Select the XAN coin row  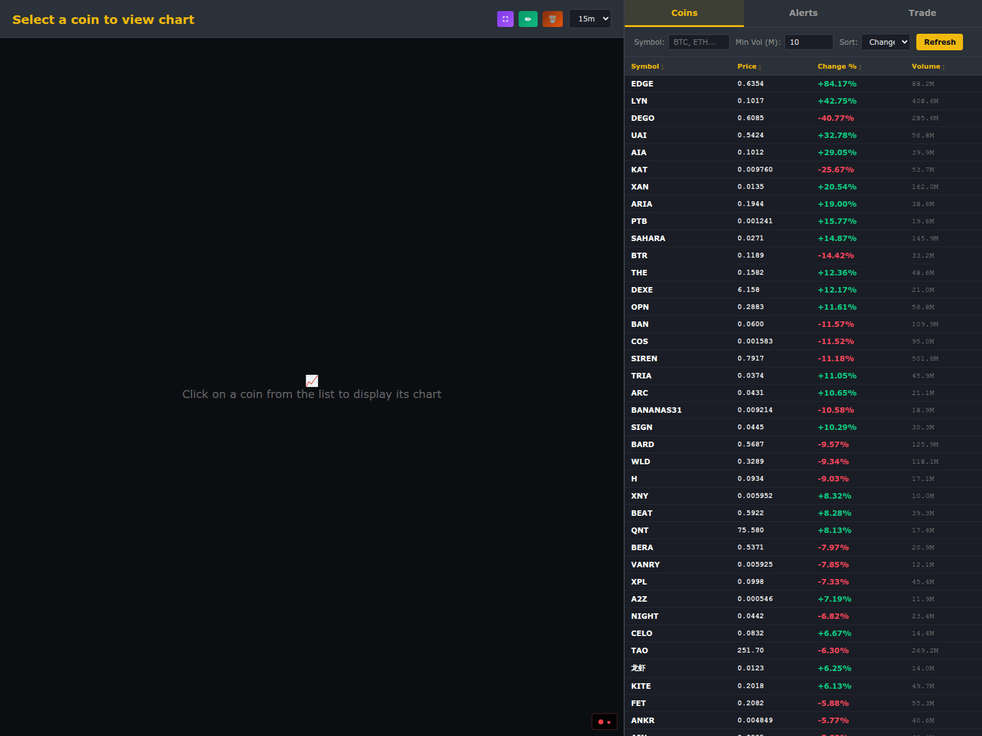803,187
